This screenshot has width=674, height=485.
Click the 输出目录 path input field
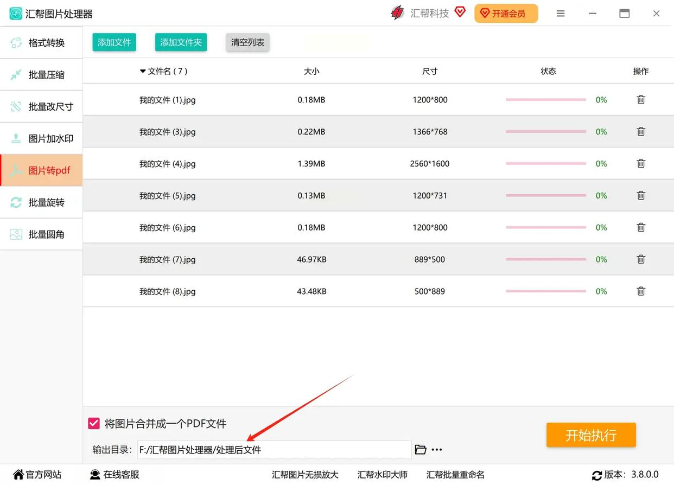click(274, 450)
